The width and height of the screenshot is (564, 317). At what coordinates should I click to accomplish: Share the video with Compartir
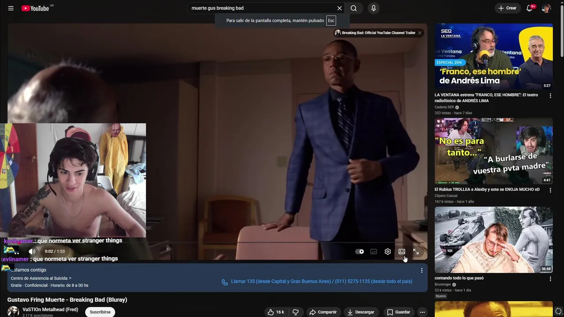pyautogui.click(x=323, y=312)
